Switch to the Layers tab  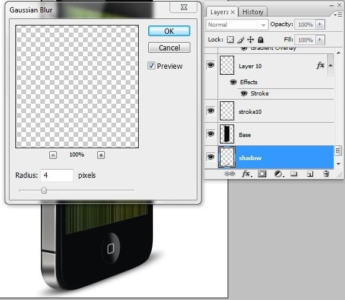coord(219,12)
